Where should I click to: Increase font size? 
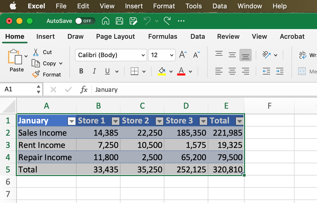183,55
